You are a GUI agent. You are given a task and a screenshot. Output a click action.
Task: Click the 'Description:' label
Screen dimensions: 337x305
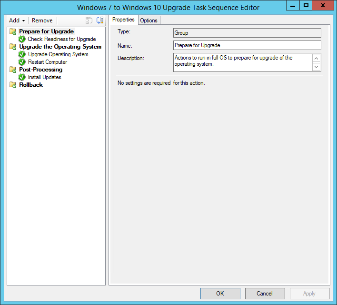tap(131, 58)
